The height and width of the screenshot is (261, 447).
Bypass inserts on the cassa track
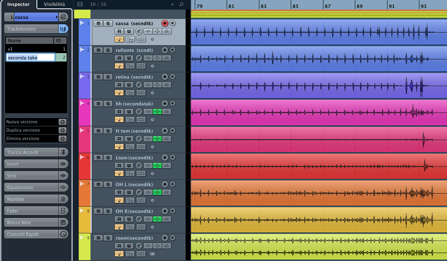pos(147,31)
